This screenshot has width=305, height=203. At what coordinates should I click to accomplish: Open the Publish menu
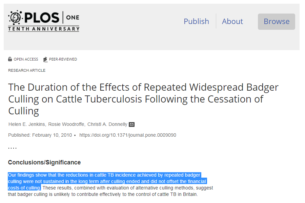click(196, 21)
